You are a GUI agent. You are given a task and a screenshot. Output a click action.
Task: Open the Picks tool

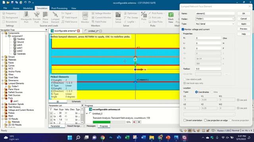point(144,17)
